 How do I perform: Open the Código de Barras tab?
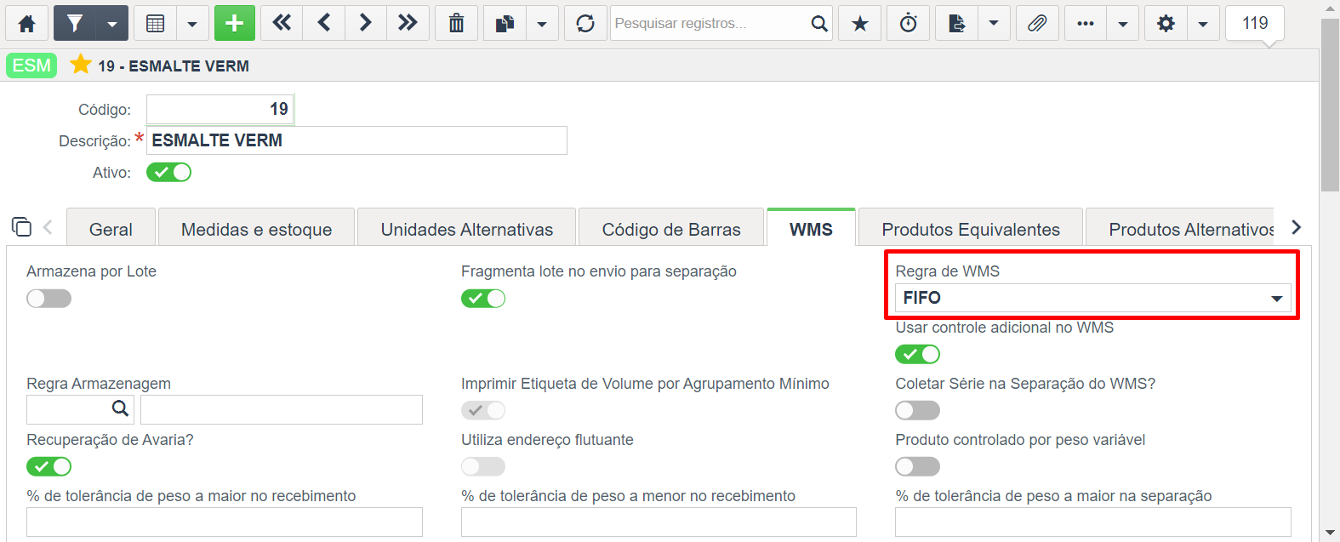tap(671, 229)
